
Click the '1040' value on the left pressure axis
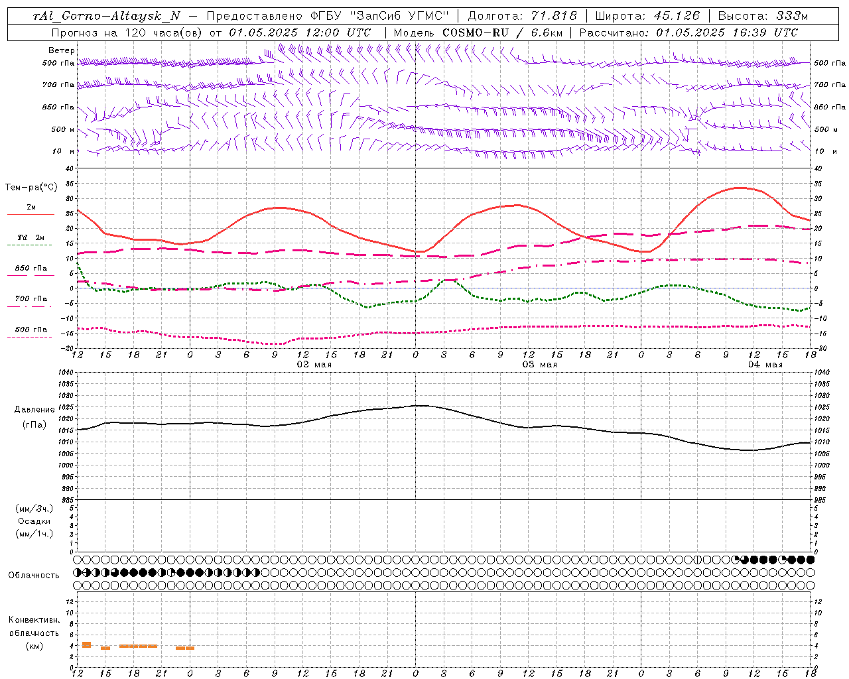[64, 373]
